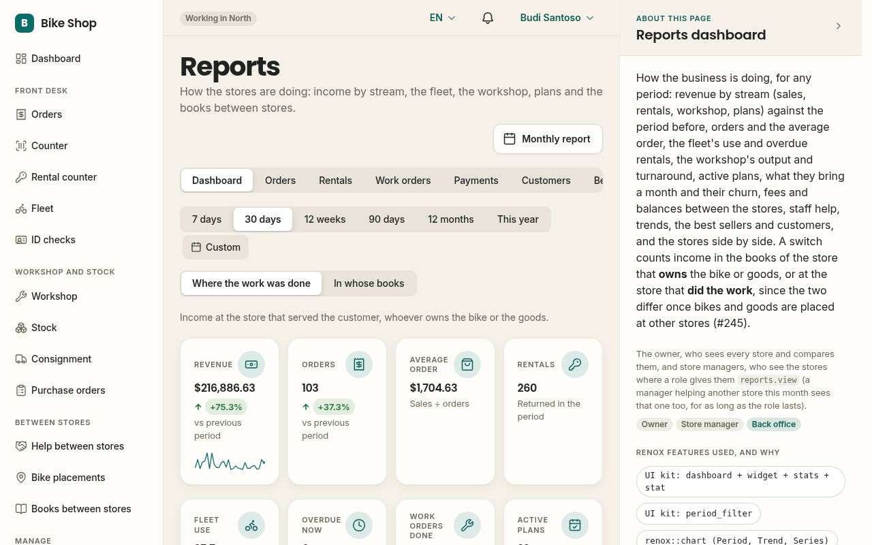Select the 12 weeks period

pos(325,219)
